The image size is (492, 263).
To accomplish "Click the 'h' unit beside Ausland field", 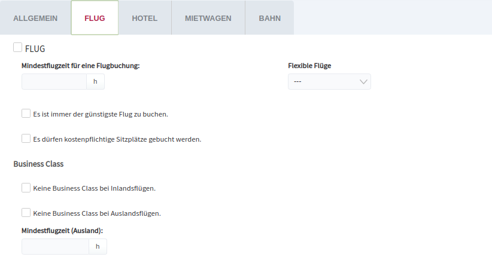I will coord(98,246).
